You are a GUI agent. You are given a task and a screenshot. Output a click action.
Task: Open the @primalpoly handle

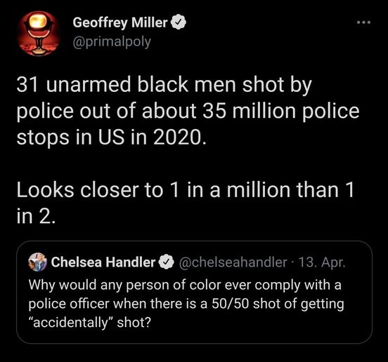[x=112, y=41]
